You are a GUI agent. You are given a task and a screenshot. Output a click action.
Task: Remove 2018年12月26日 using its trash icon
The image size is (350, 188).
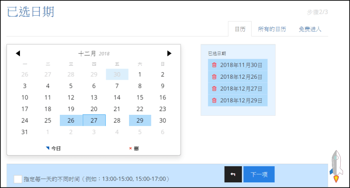point(214,77)
